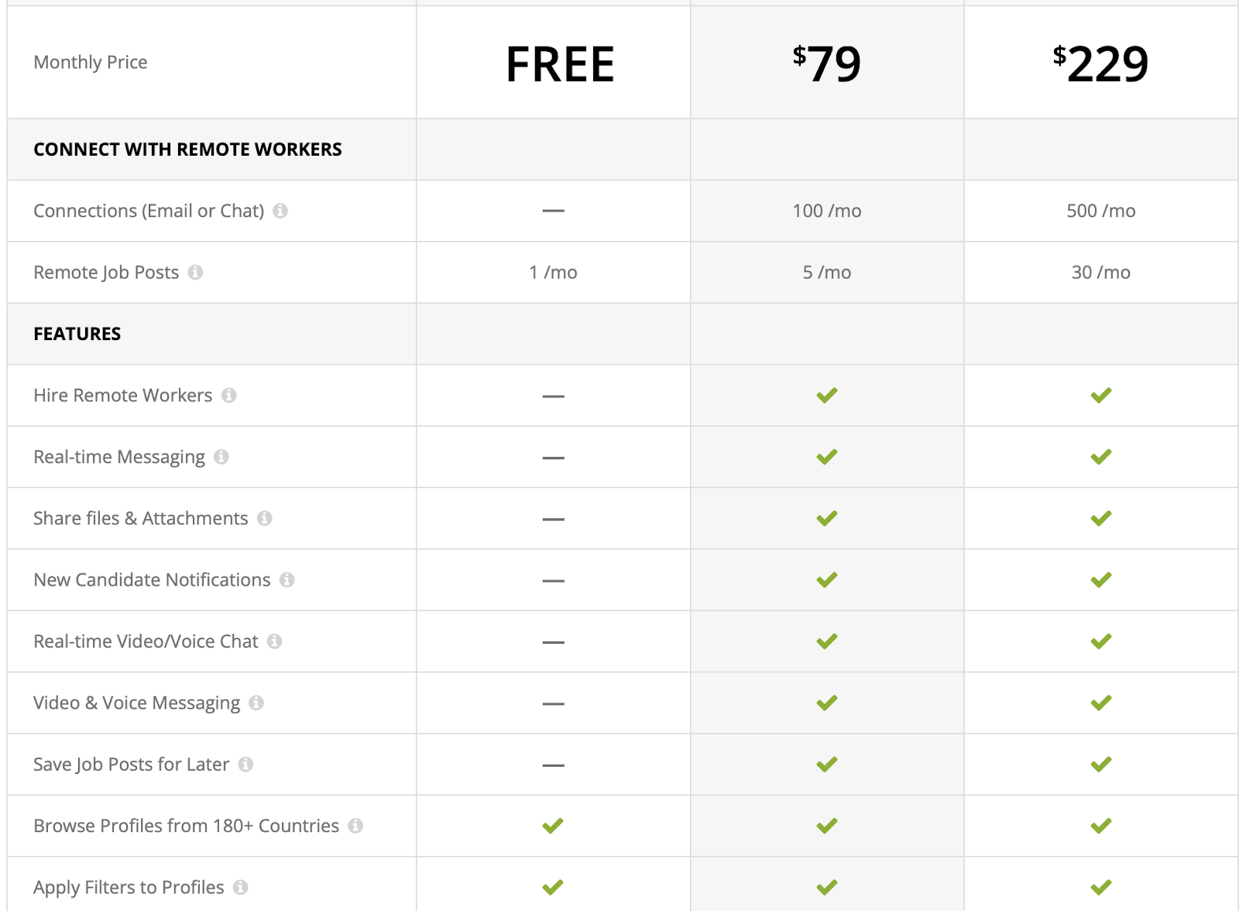Click the 500 /mo connections value
The height and width of the screenshot is (911, 1239).
tap(1100, 211)
